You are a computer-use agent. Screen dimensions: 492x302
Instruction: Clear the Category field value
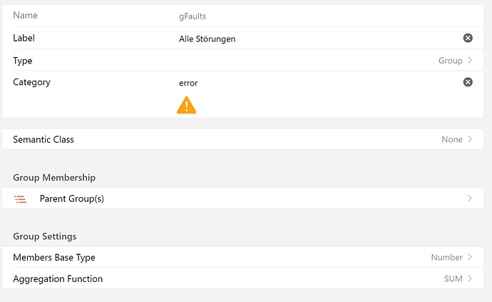(468, 82)
